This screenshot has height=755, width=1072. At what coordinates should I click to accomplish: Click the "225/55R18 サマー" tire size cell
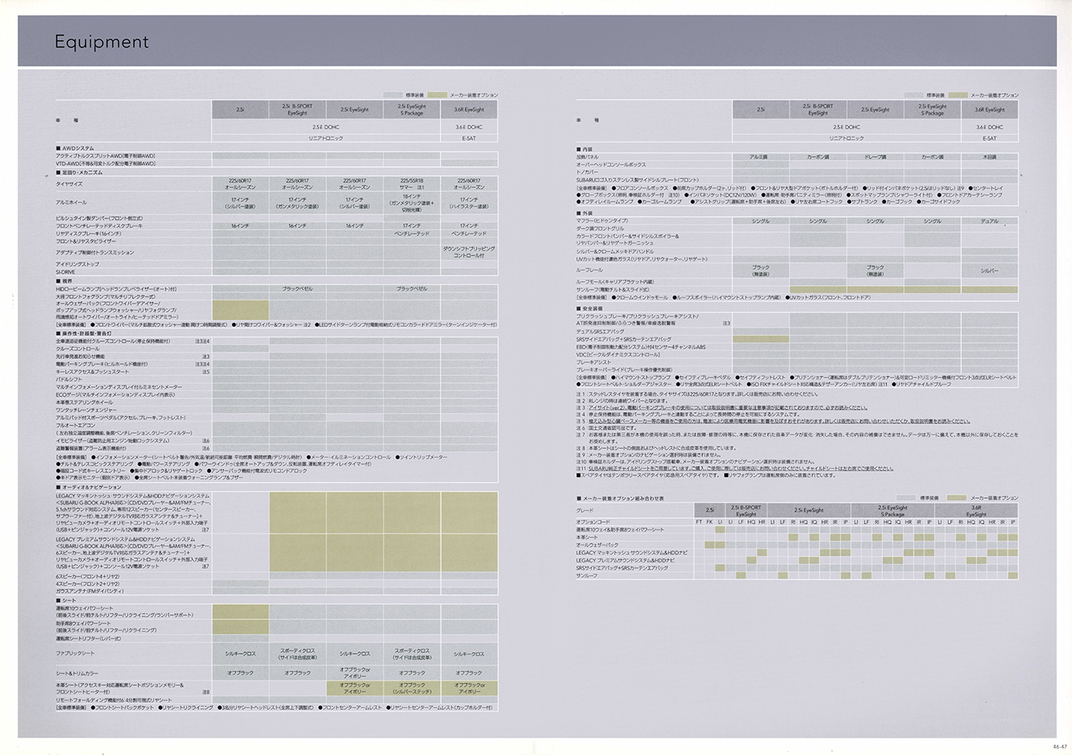[411, 184]
